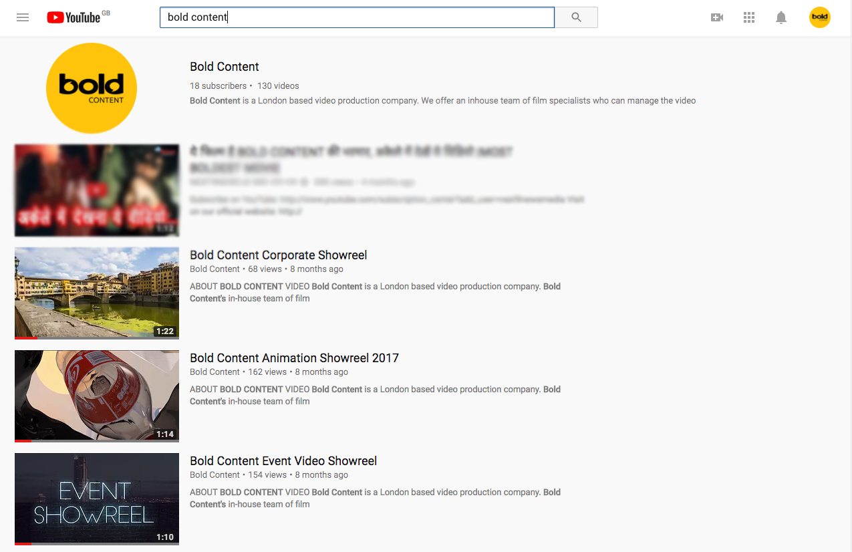
Task: Open Bold Content channel under Animation Showreel
Action: pyautogui.click(x=215, y=372)
